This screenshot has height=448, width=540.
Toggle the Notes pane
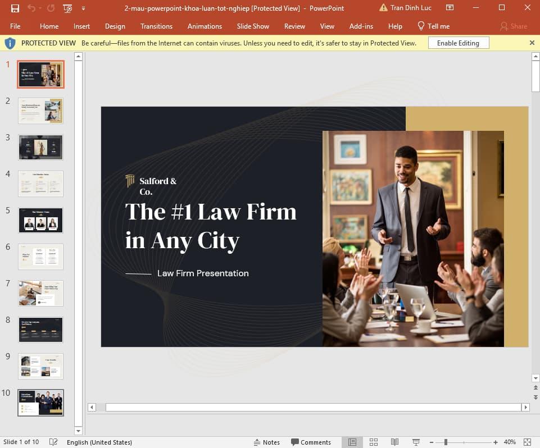point(267,442)
